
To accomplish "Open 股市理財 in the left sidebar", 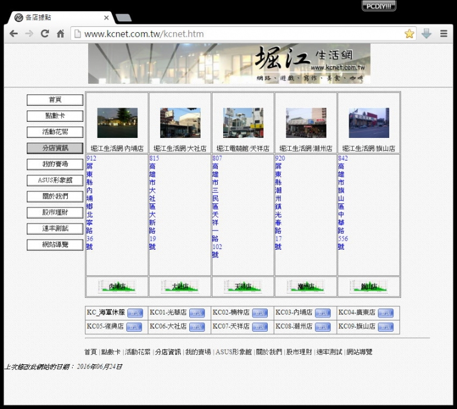I will 55,212.
